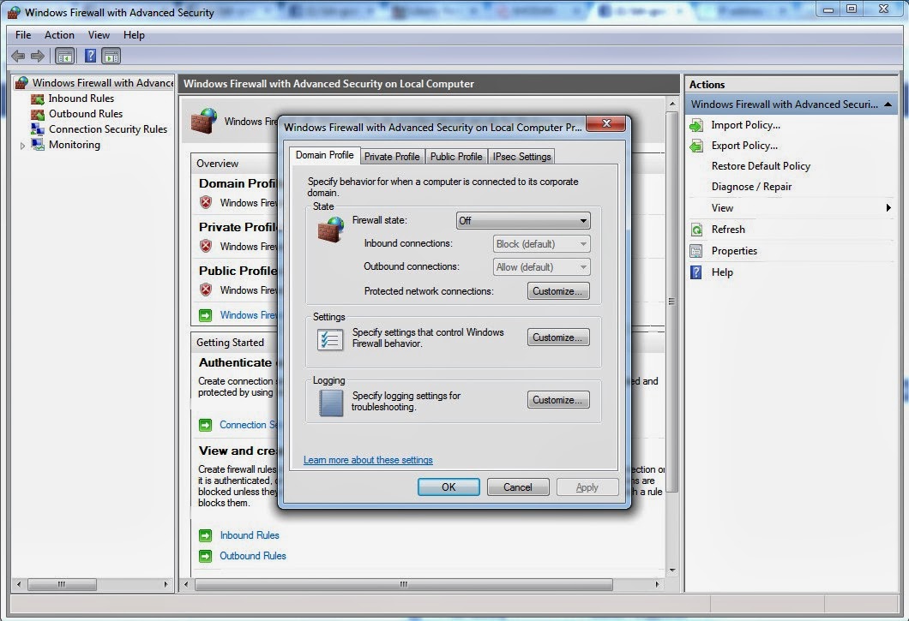Click the checklist icon in Settings group

[330, 339]
